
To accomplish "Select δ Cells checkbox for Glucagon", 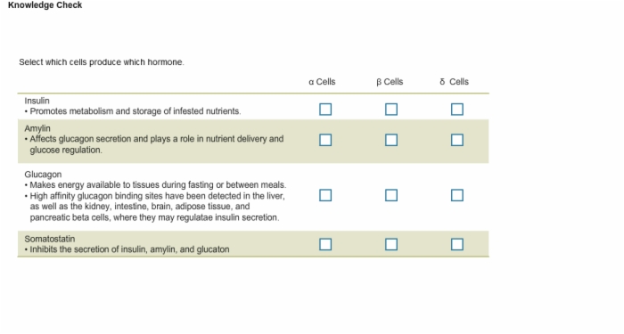I will tap(456, 195).
